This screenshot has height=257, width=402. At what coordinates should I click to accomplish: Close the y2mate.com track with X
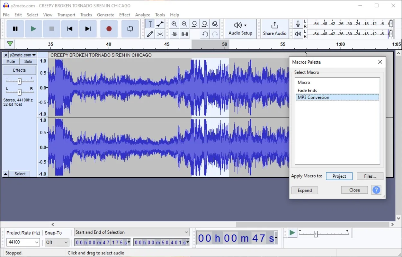(6, 55)
